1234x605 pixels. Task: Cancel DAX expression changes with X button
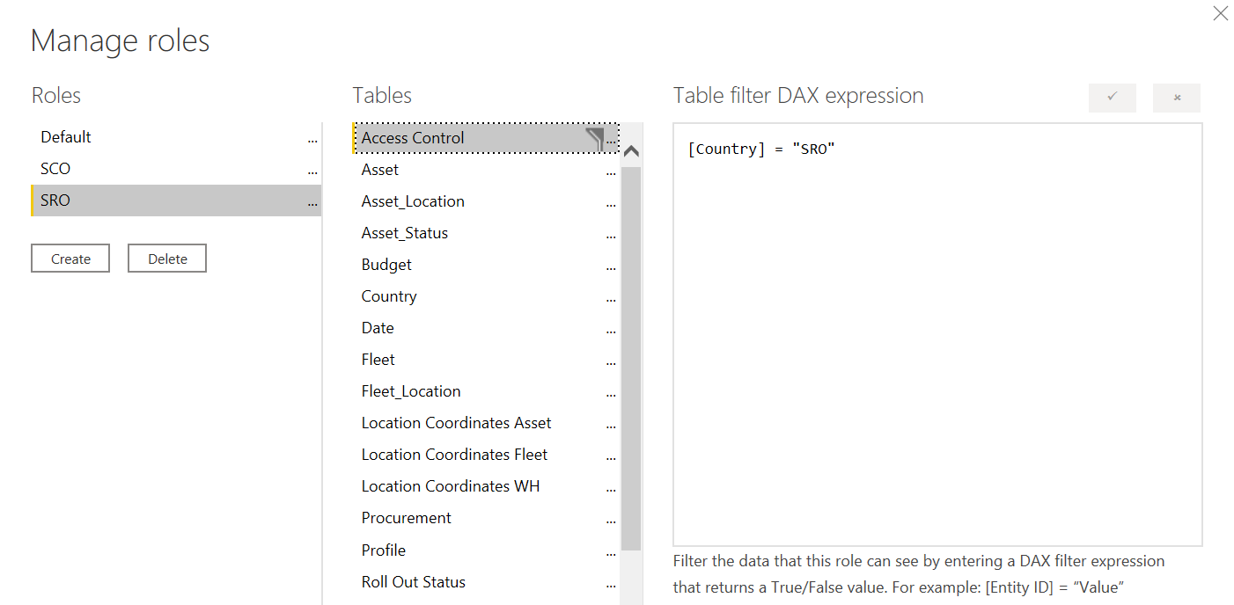click(x=1177, y=98)
